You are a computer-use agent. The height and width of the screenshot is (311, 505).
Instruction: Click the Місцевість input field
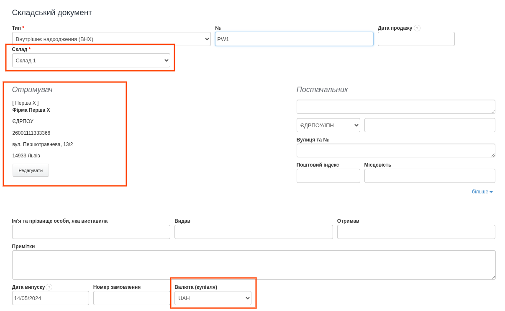(x=429, y=176)
